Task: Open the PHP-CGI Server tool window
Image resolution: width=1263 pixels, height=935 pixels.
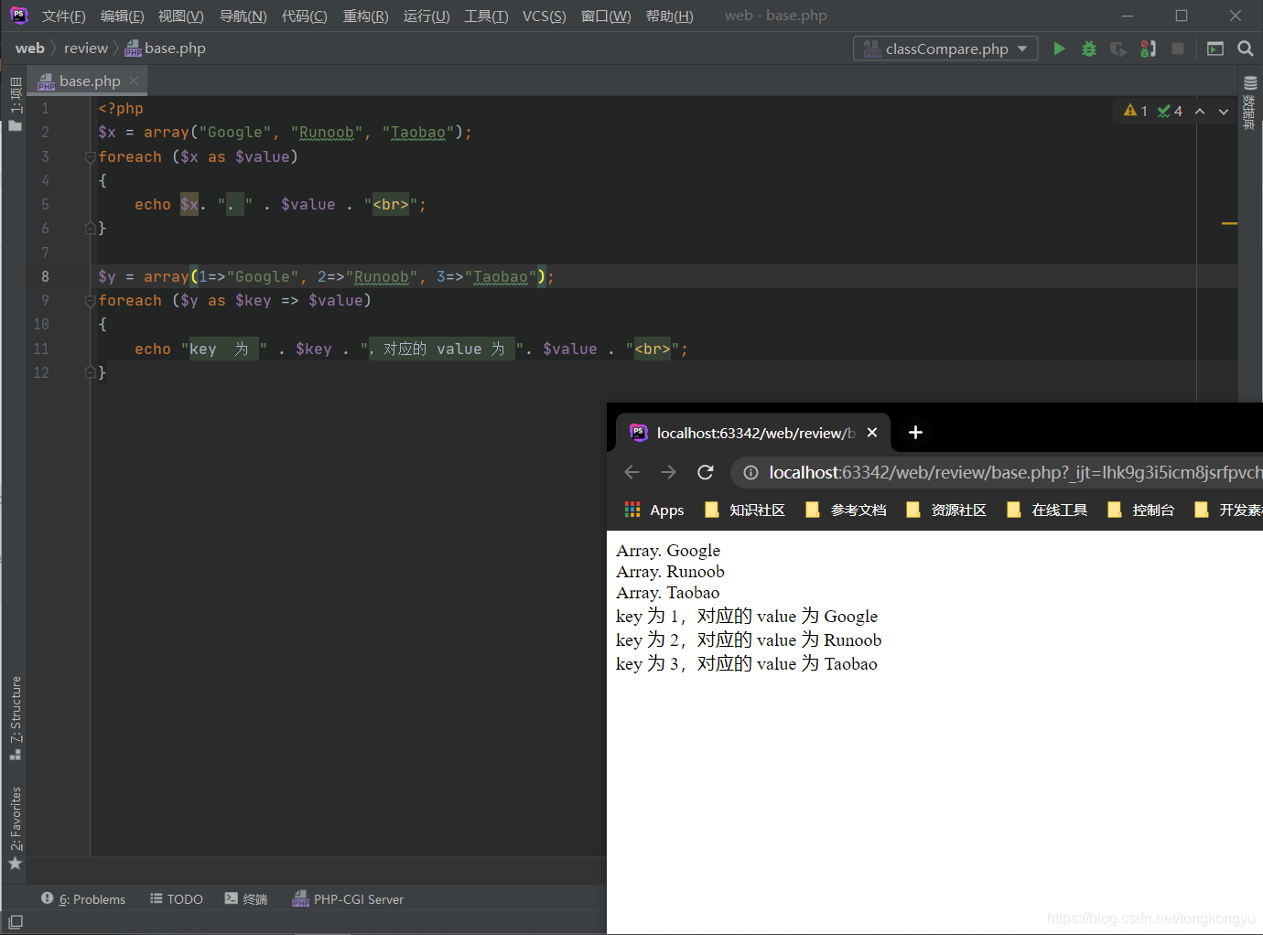Action: coord(348,899)
